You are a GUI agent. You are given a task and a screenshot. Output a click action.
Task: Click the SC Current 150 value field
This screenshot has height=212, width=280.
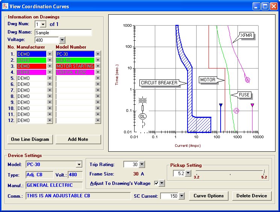point(169,196)
